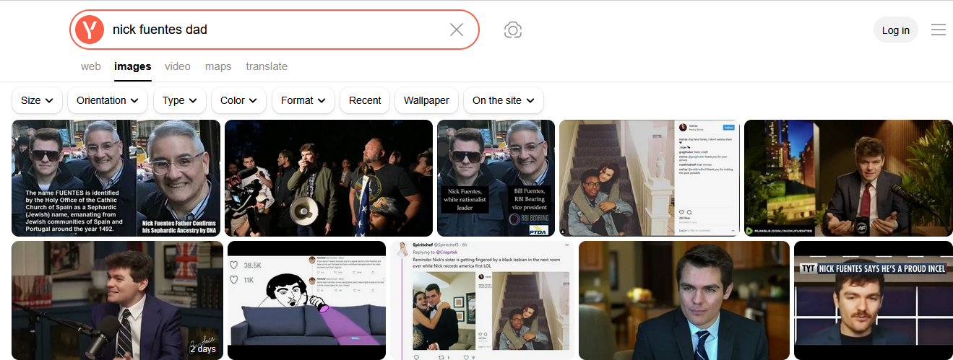Screen dimensions: 953x360
Task: Open image about FUENTES Sephardic name
Action: tap(116, 178)
